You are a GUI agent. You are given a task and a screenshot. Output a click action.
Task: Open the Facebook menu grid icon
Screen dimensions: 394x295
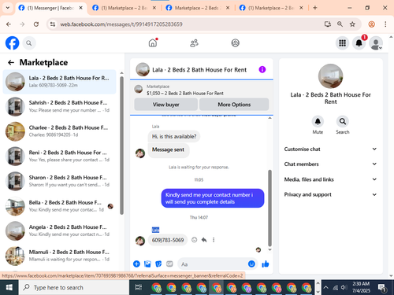tap(342, 43)
